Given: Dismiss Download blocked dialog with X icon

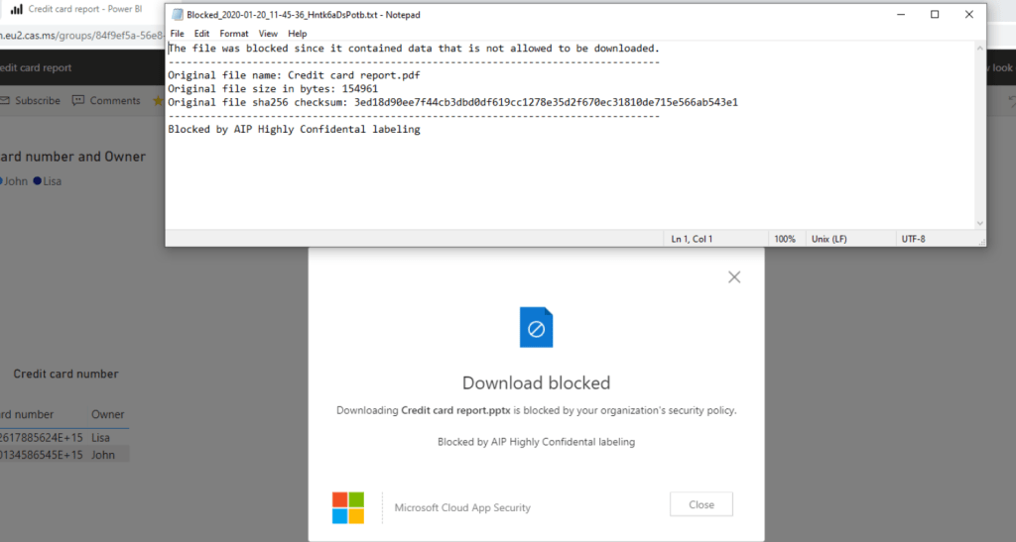Looking at the screenshot, I should (734, 277).
